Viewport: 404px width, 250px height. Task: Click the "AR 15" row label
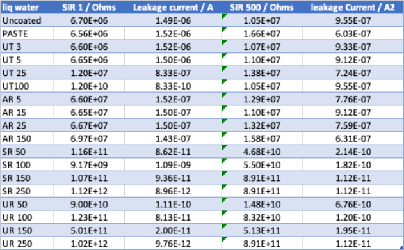point(14,113)
